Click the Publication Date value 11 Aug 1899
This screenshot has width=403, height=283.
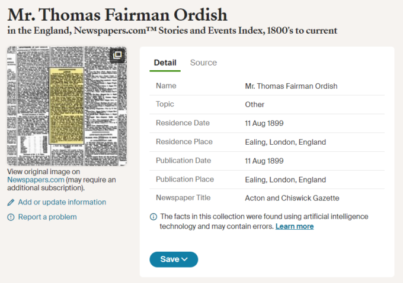pyautogui.click(x=264, y=161)
